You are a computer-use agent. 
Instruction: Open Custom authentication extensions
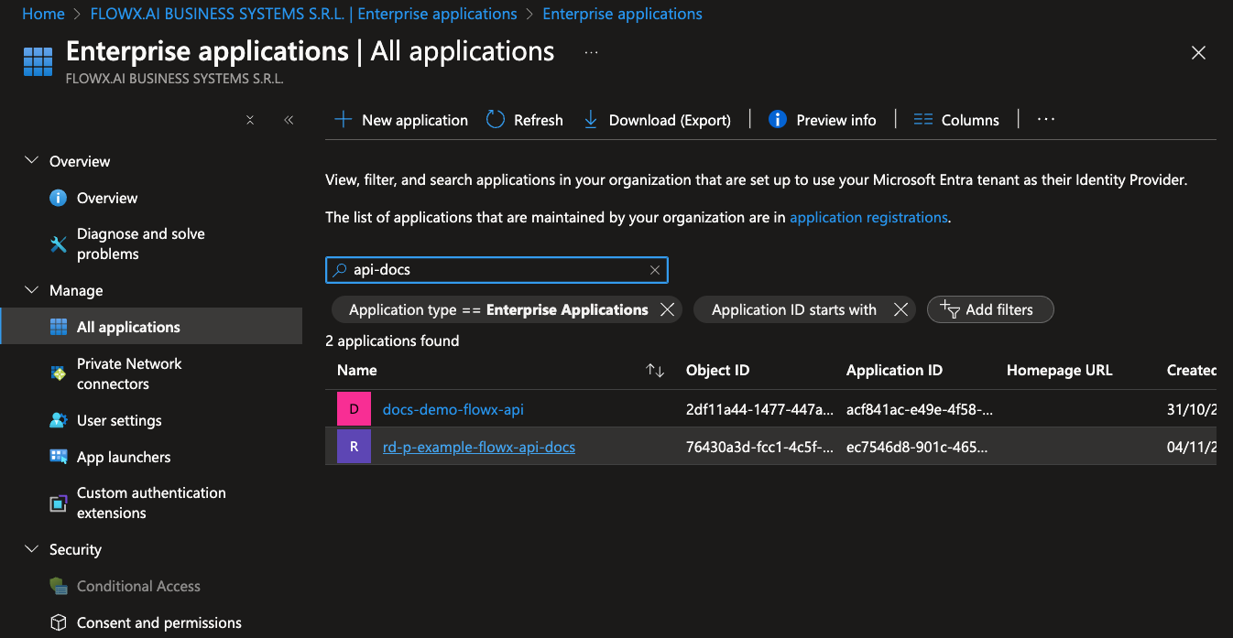coord(151,503)
